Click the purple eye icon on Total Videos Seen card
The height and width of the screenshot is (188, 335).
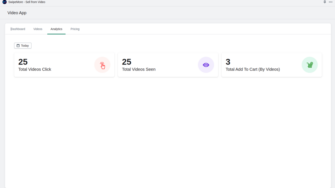tap(206, 65)
